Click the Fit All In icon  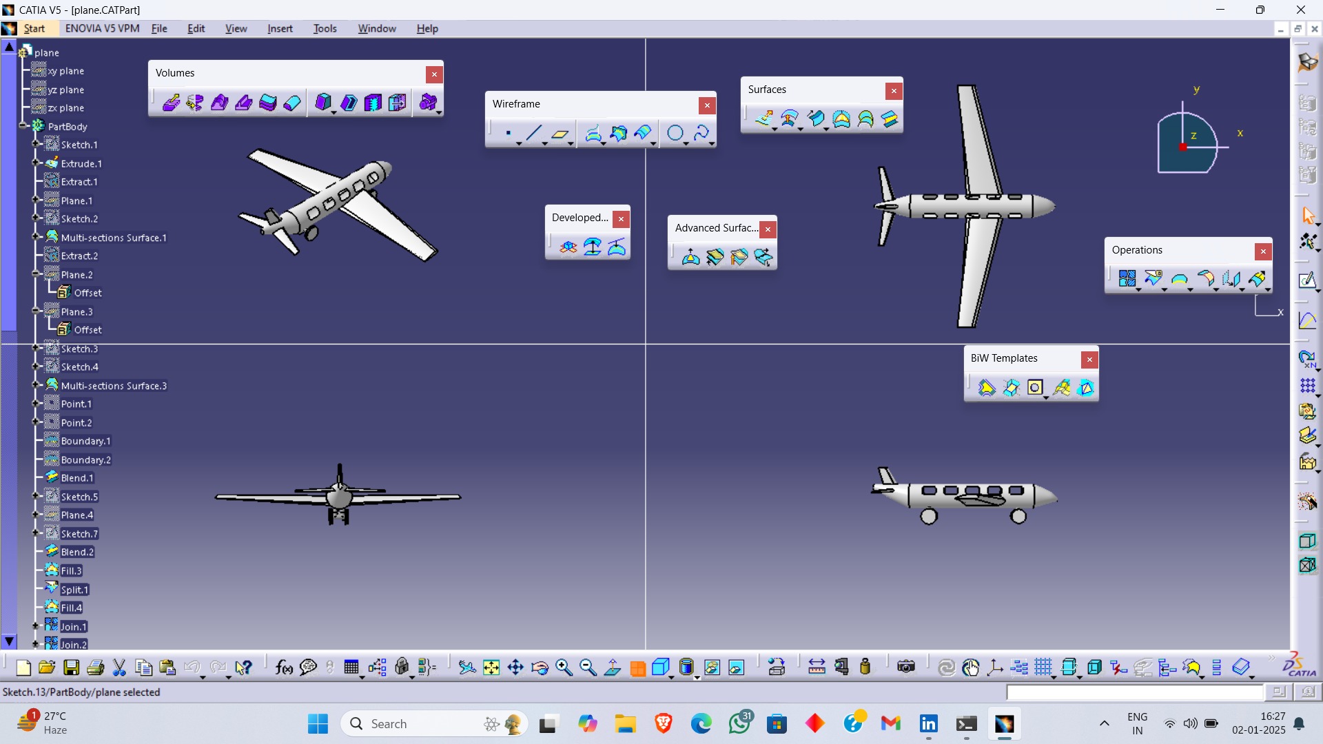pos(491,667)
